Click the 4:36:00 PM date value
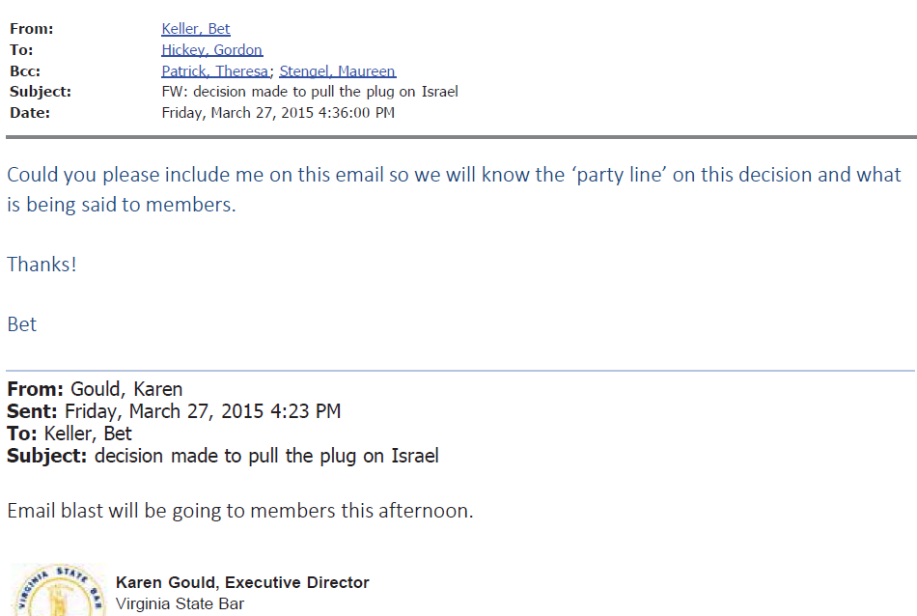Image resolution: width=917 pixels, height=616 pixels. coord(278,113)
